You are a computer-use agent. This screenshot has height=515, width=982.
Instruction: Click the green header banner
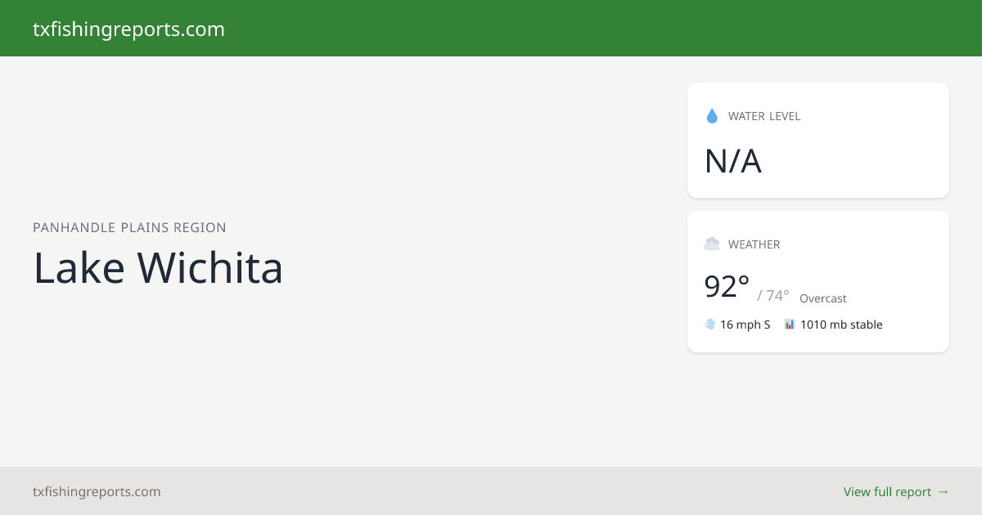pos(491,28)
